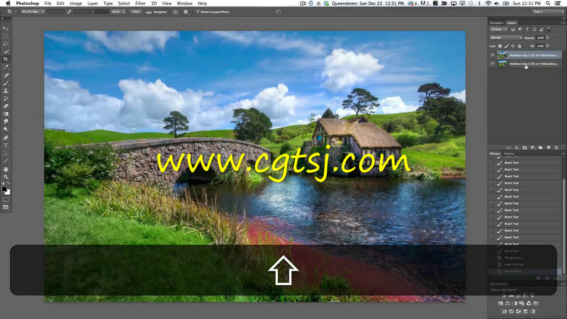Select the Zoom tool in toolbox
This screenshot has height=319, width=567.
tap(6, 177)
